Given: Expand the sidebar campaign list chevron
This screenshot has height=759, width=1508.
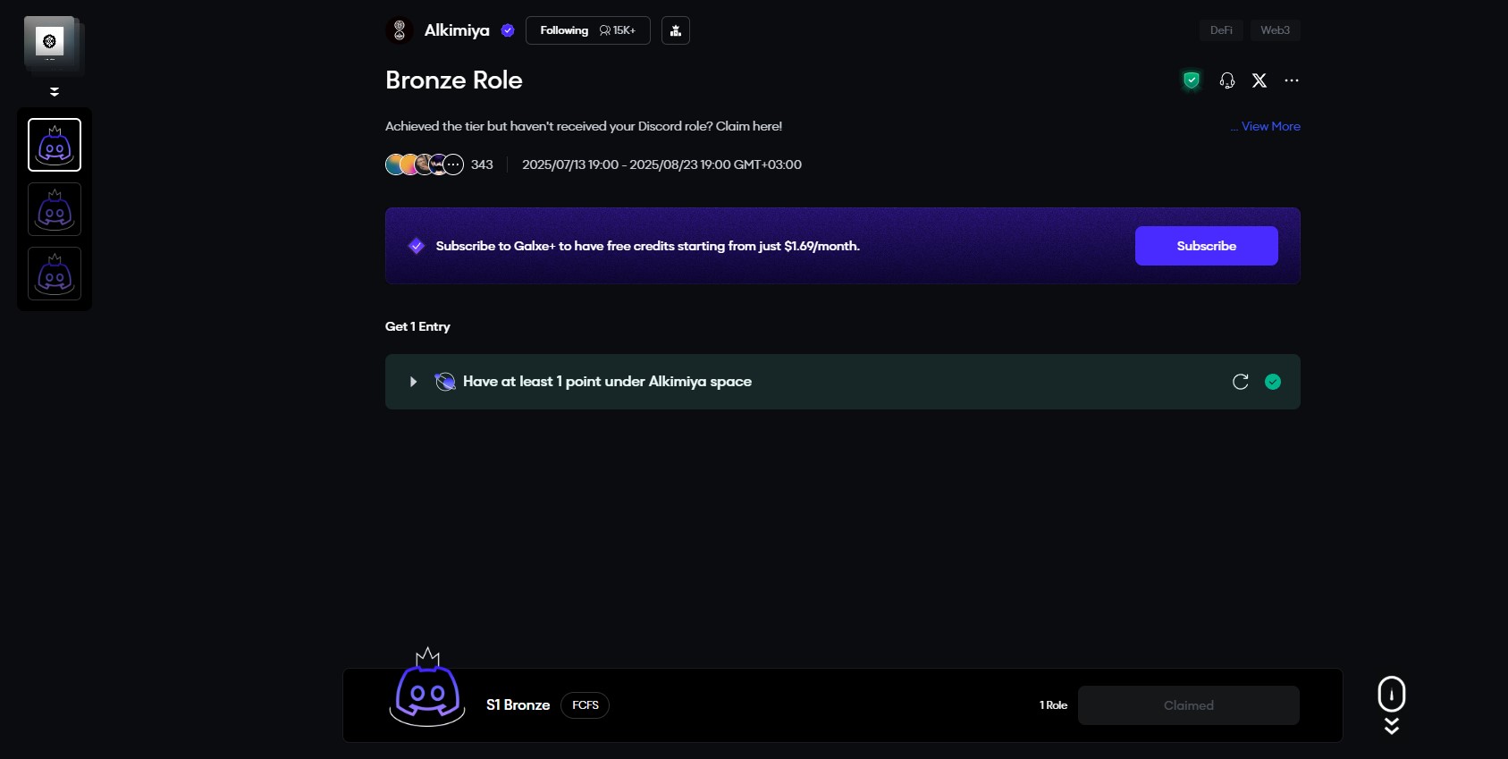Looking at the screenshot, I should click(55, 91).
